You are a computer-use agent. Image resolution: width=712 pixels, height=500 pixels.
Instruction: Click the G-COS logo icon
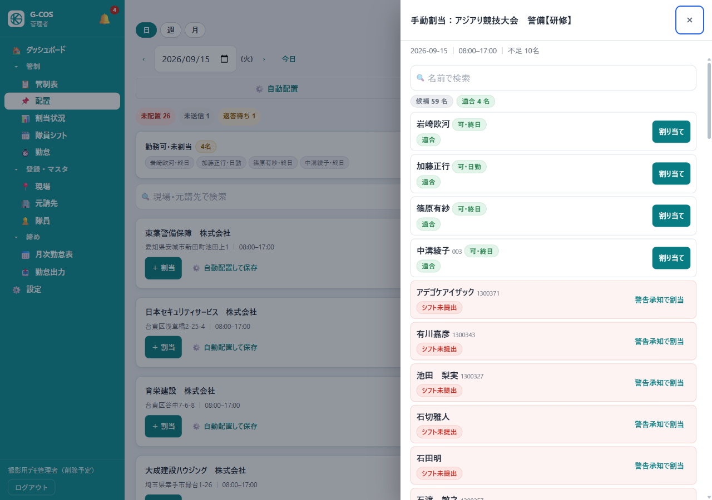pyautogui.click(x=16, y=19)
